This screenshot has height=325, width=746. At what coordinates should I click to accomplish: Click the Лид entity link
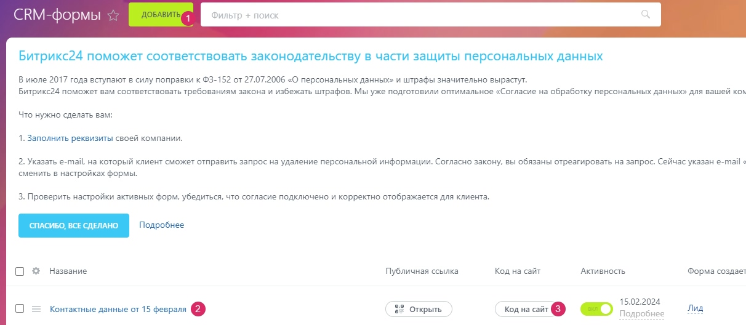tap(696, 308)
